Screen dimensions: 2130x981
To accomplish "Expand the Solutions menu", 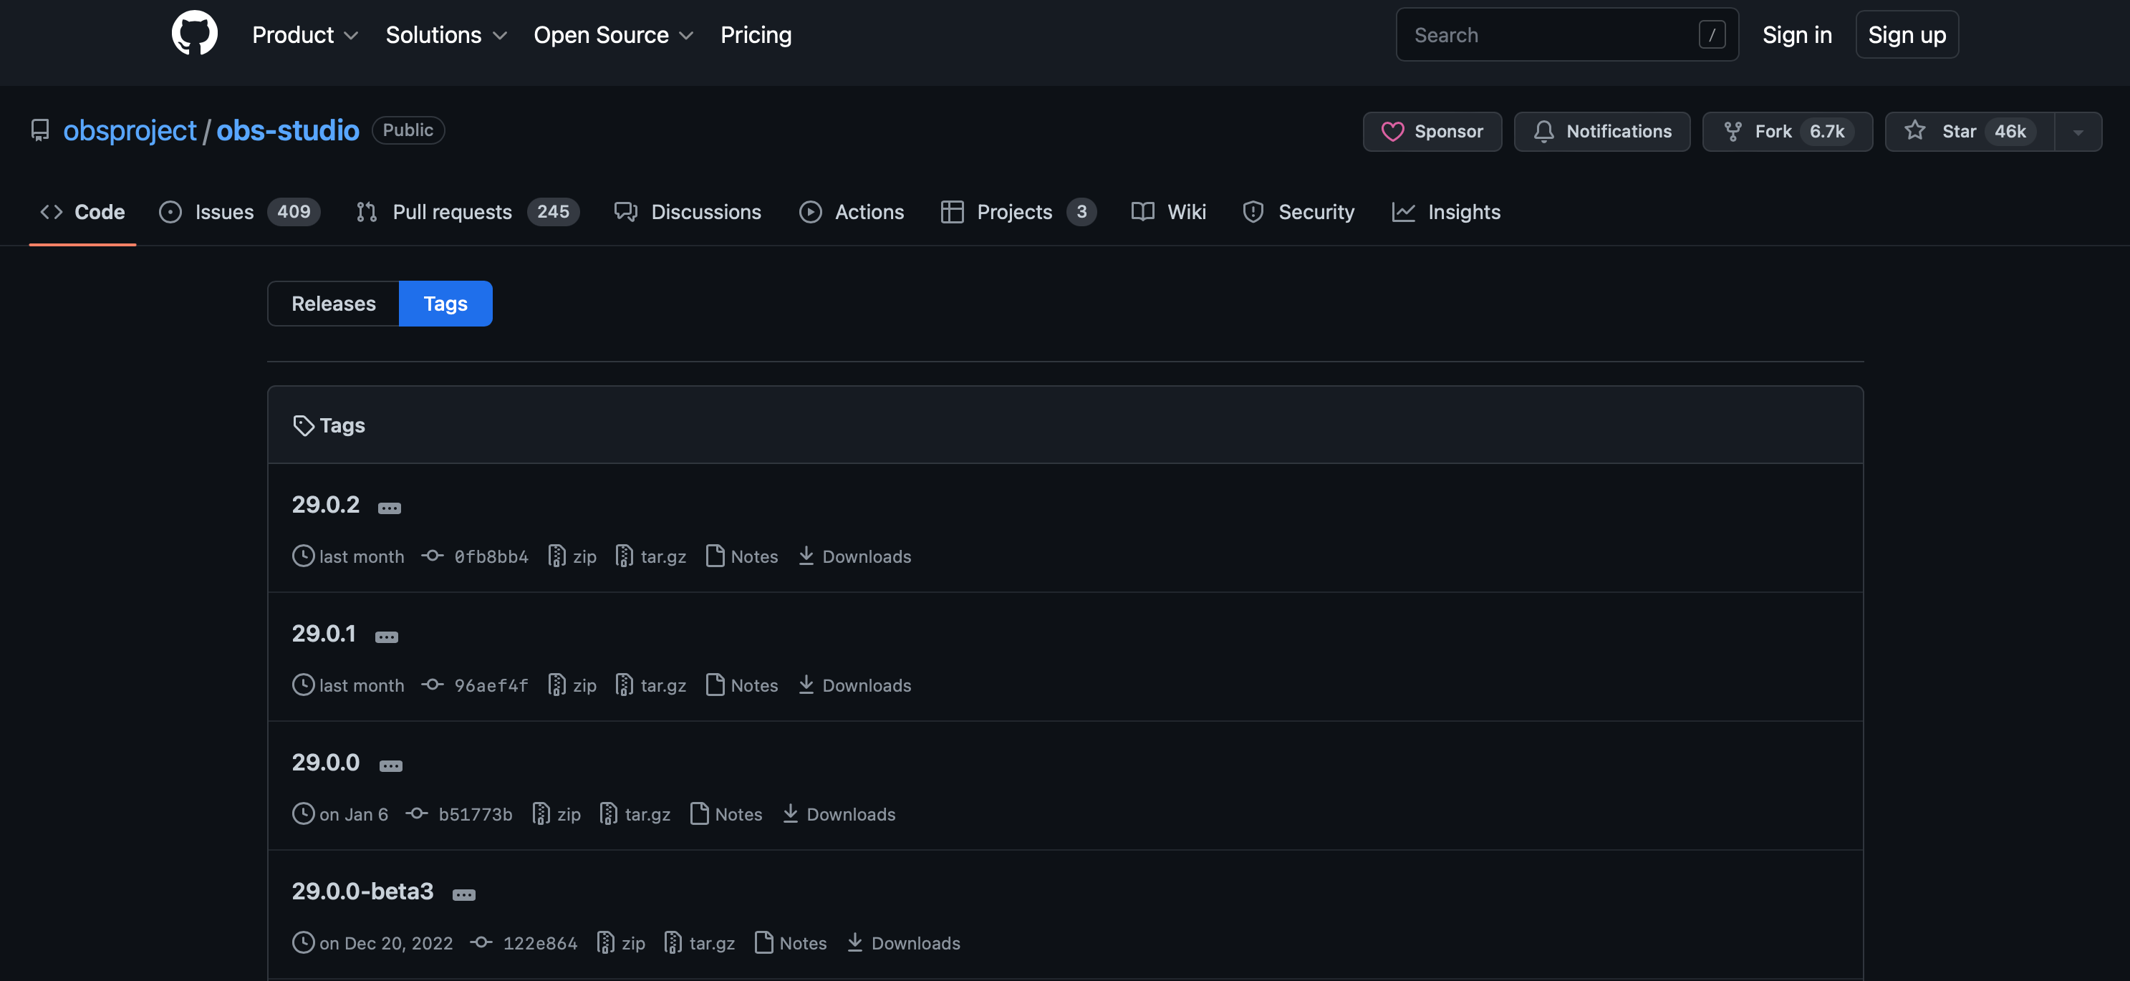I will [x=445, y=34].
